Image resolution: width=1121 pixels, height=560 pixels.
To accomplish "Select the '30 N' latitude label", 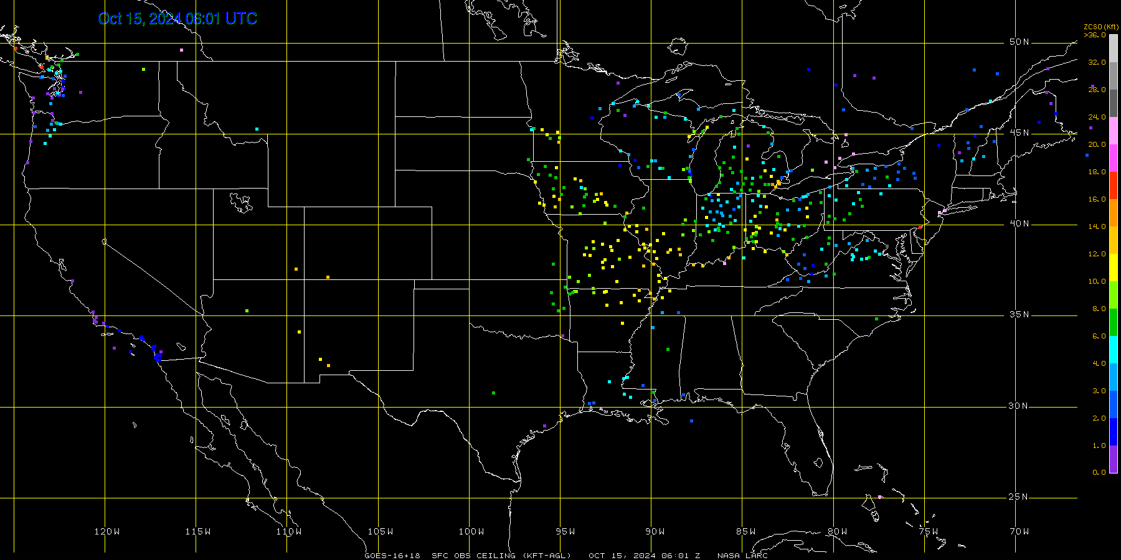I will tap(1019, 406).
